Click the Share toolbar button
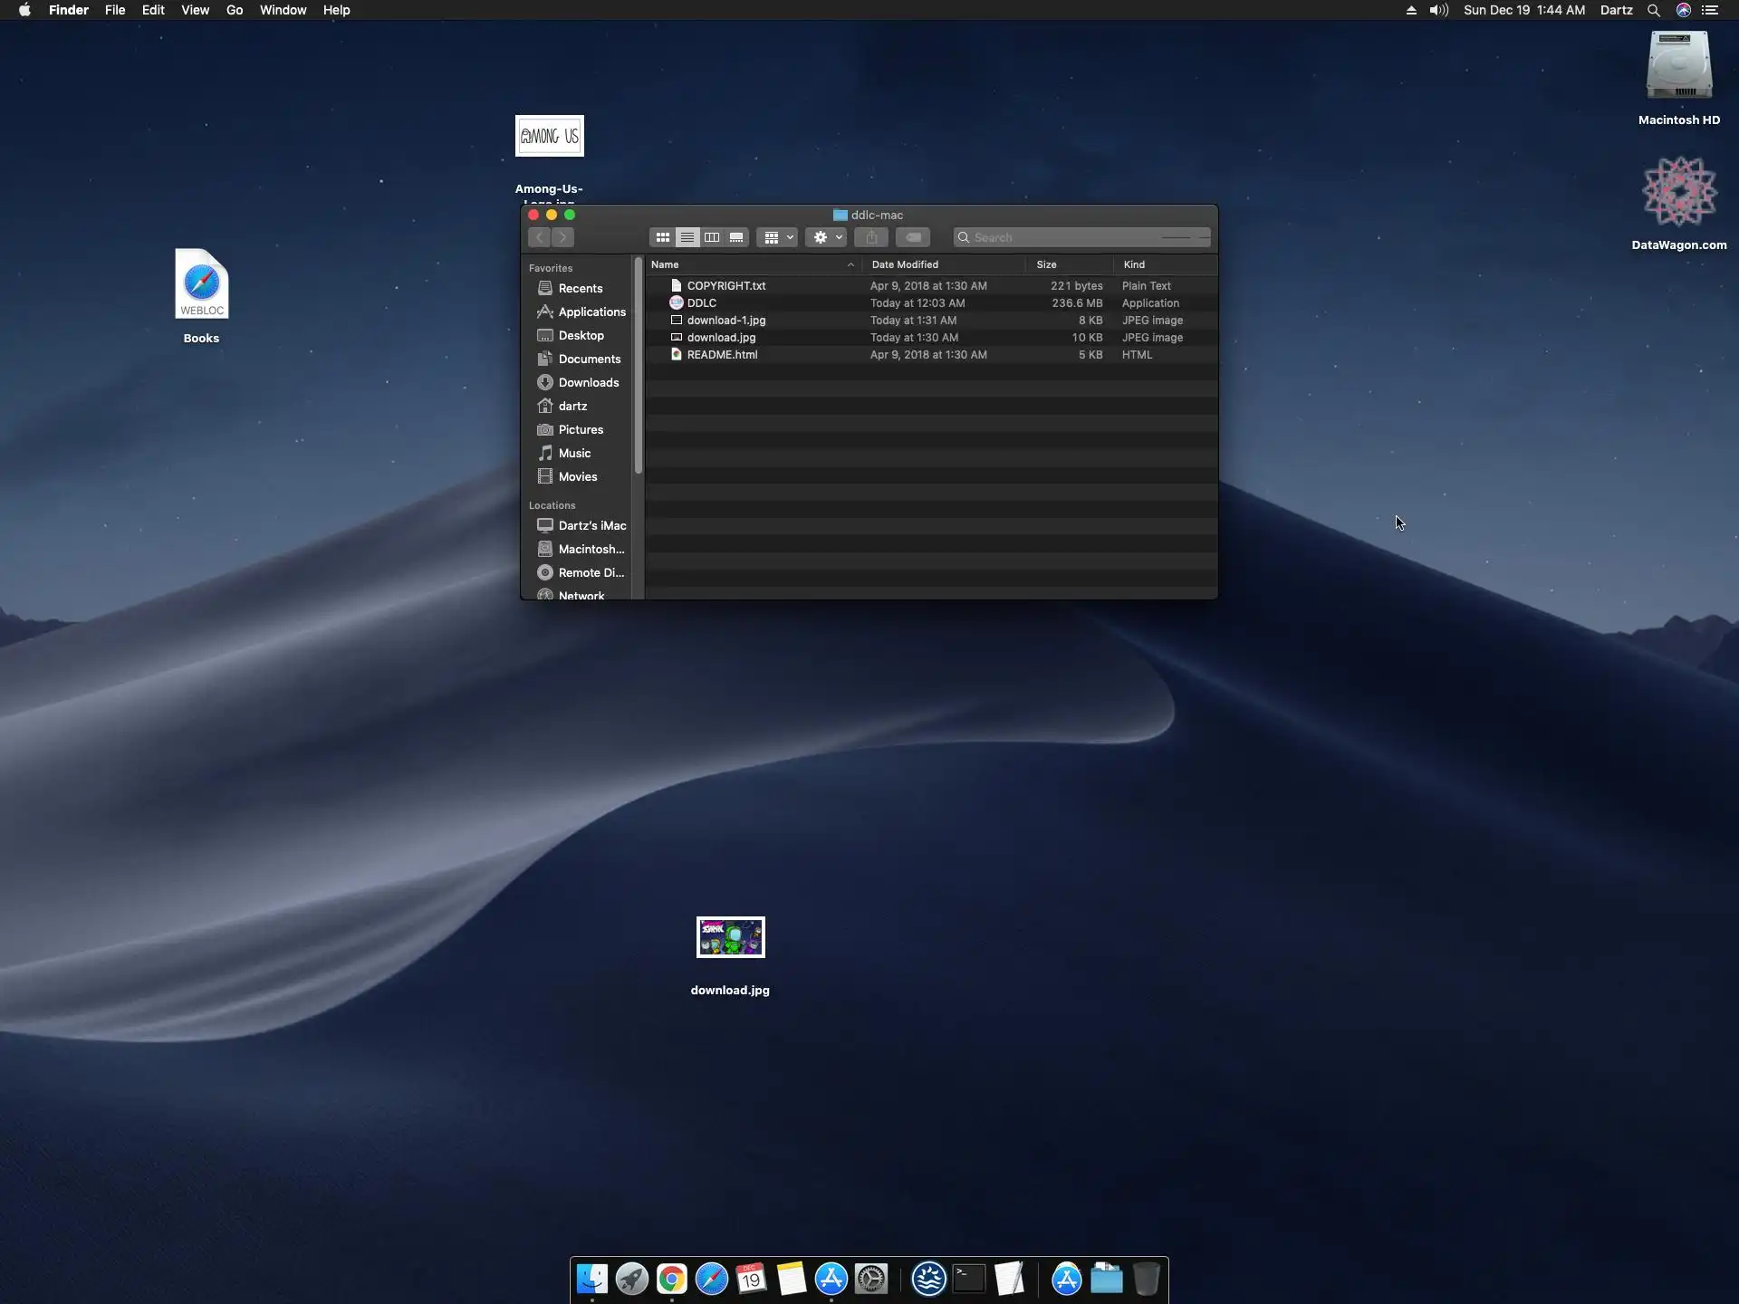1739x1304 pixels. point(871,237)
